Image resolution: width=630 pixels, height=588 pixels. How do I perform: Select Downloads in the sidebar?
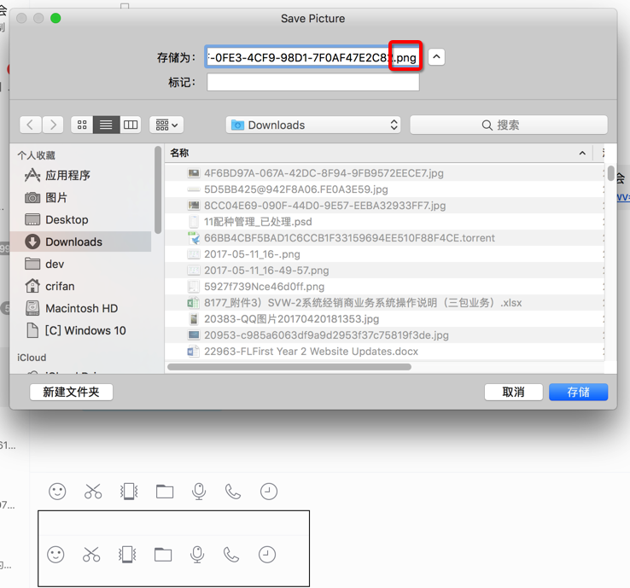pos(82,242)
